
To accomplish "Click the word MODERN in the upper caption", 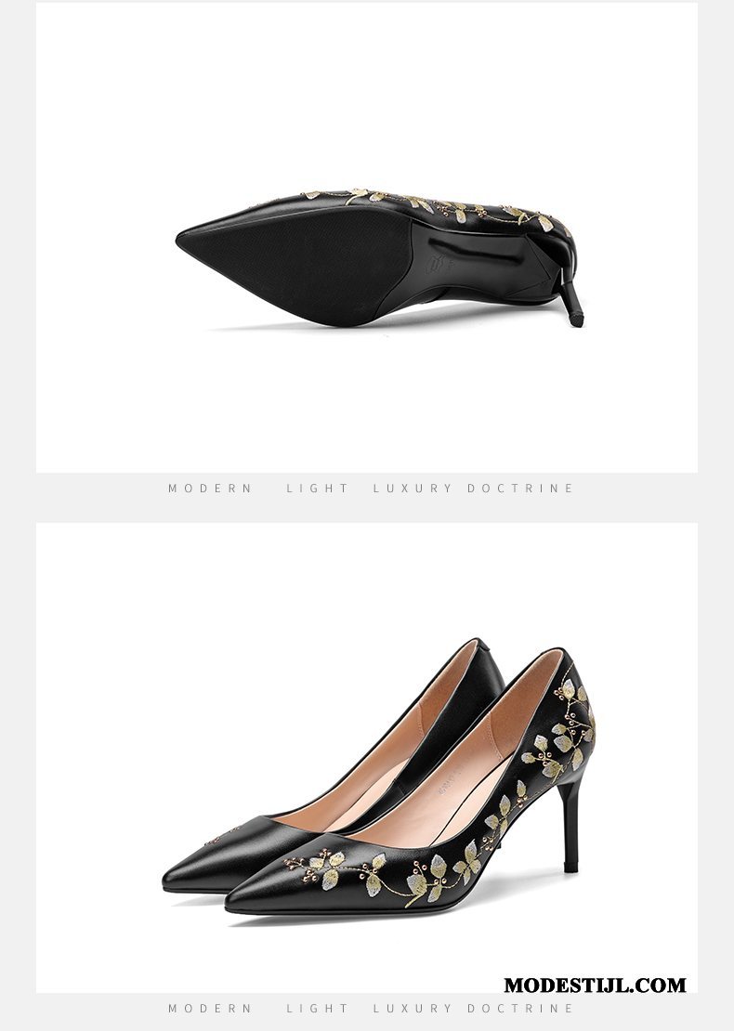I will coord(210,489).
